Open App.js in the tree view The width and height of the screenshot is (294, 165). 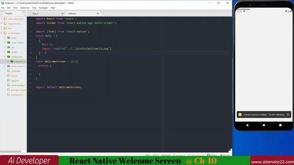[14, 76]
